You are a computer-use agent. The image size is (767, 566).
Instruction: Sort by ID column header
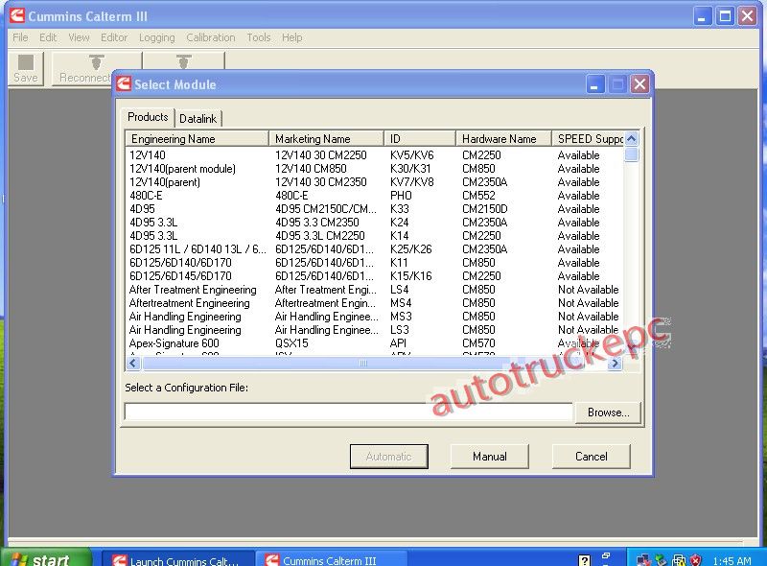point(420,139)
